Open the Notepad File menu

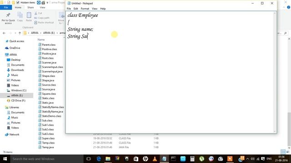tap(69, 9)
